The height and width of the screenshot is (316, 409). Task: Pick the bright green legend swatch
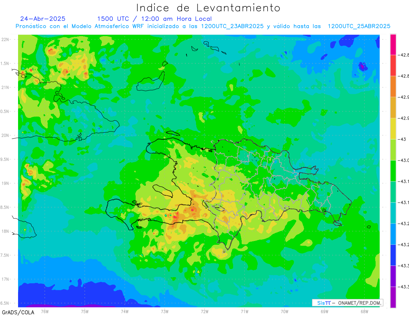(393, 171)
